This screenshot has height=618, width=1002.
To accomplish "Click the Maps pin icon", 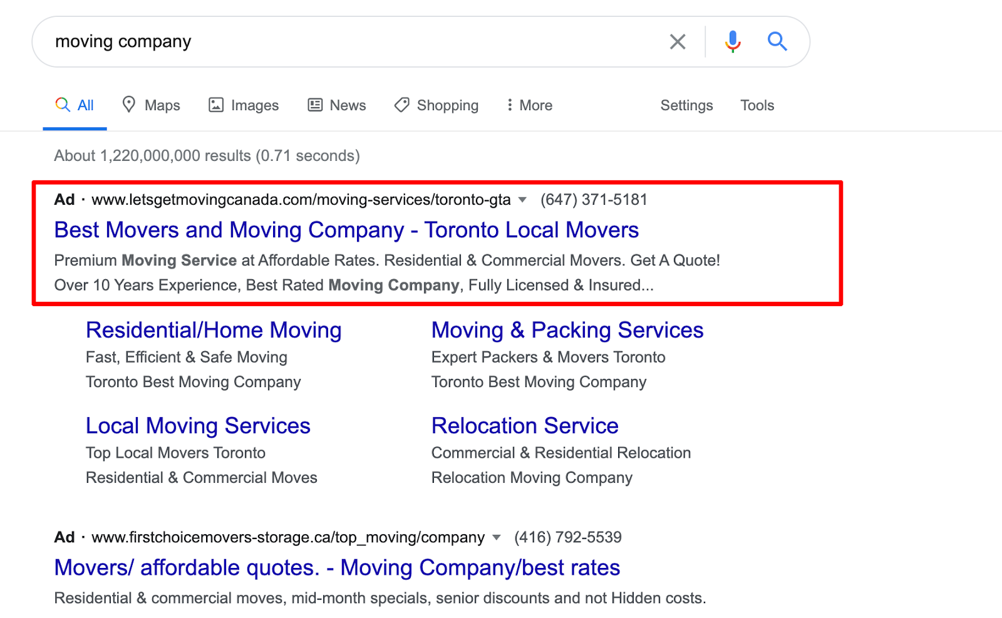I will (128, 105).
